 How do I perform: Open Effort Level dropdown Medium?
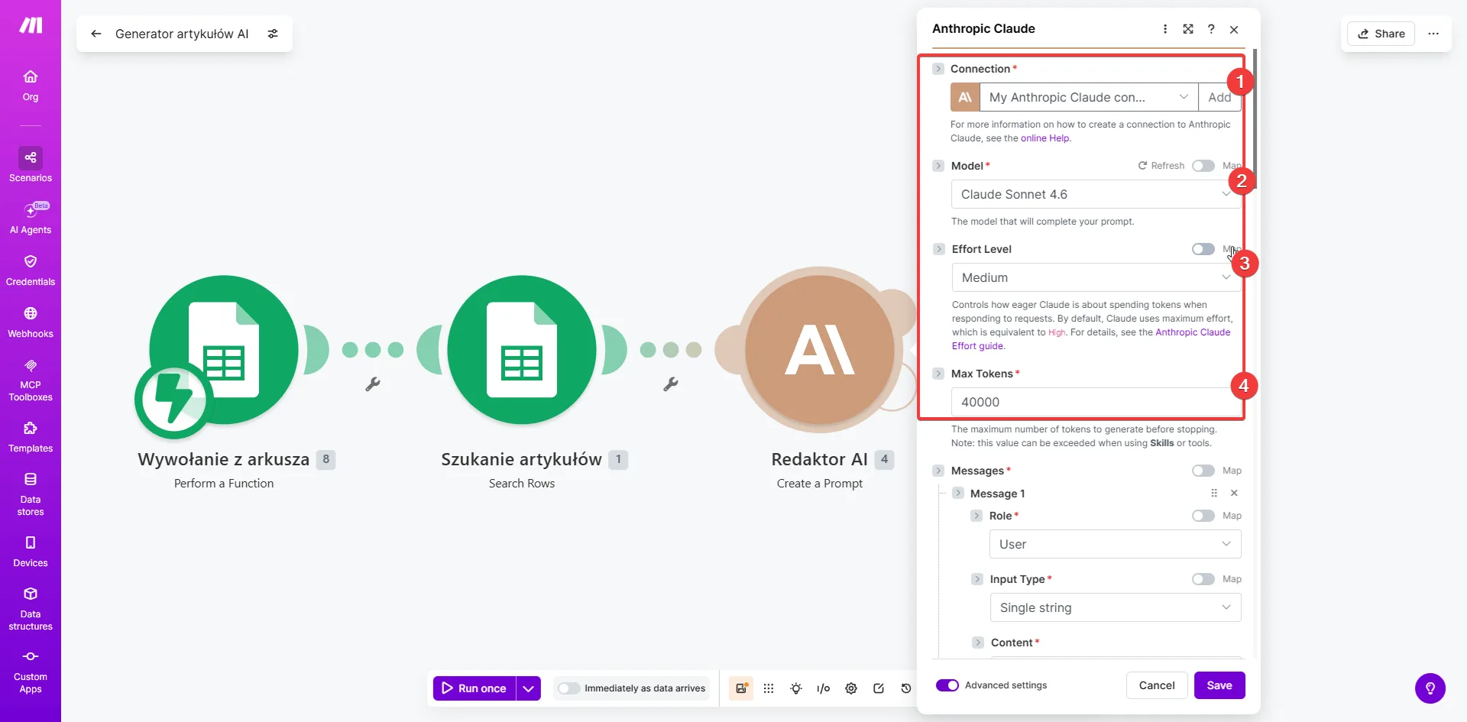point(1096,277)
